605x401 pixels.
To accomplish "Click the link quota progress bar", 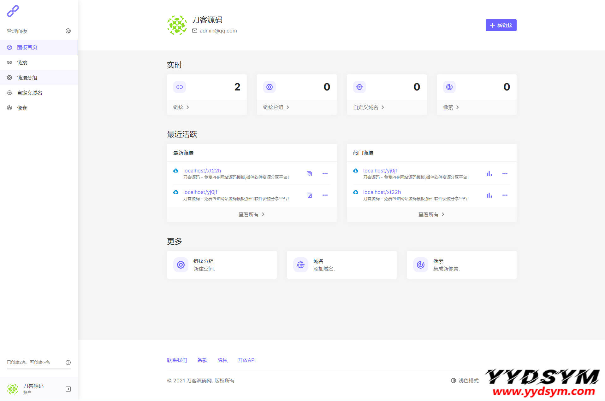I will coord(39,369).
